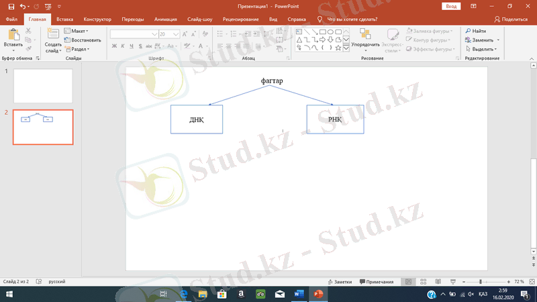
Task: Select the text box shape in gallery
Action: pos(299,32)
